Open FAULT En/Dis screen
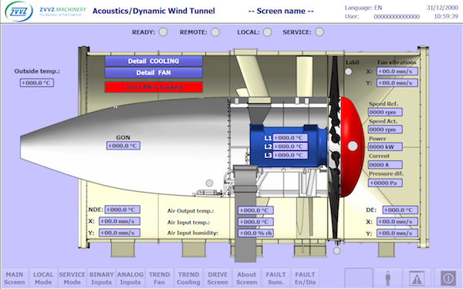 [x=305, y=278]
